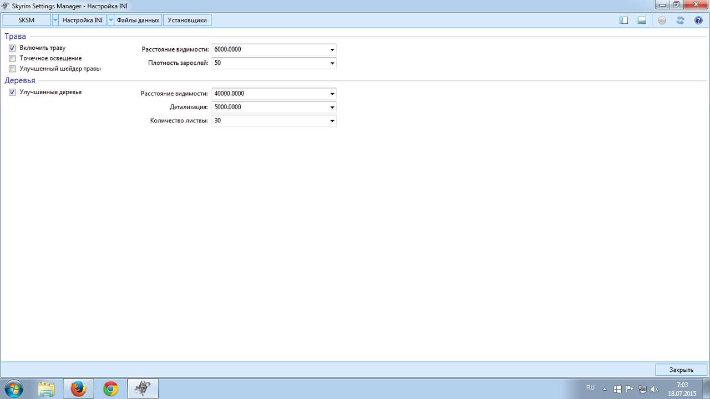The image size is (710, 399).
Task: Click Show Desktop strip at taskbar end
Action: pos(706,390)
